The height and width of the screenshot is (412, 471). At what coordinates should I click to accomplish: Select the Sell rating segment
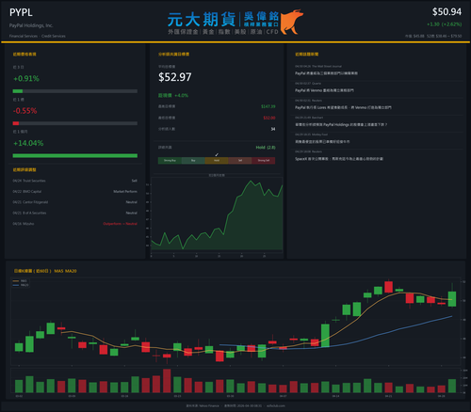[240, 161]
